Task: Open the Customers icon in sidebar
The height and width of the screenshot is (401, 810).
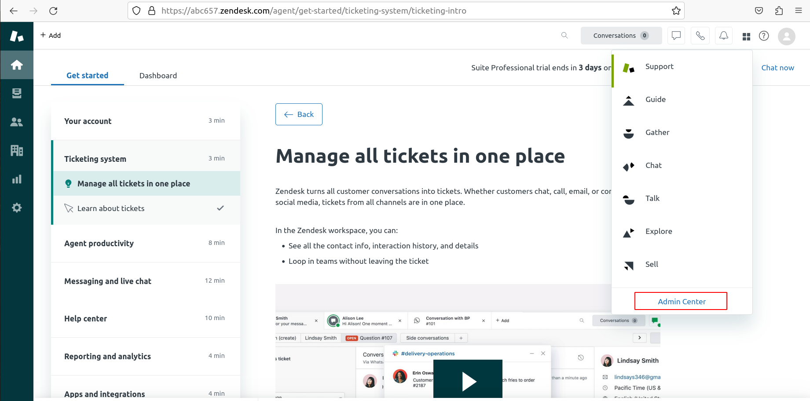Action: click(17, 122)
